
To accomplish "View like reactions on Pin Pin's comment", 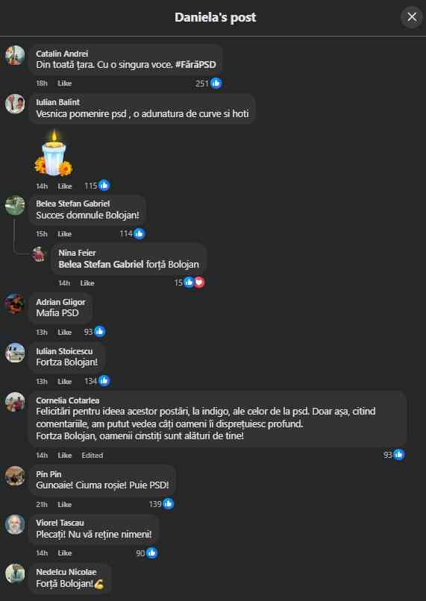I will click(x=169, y=503).
